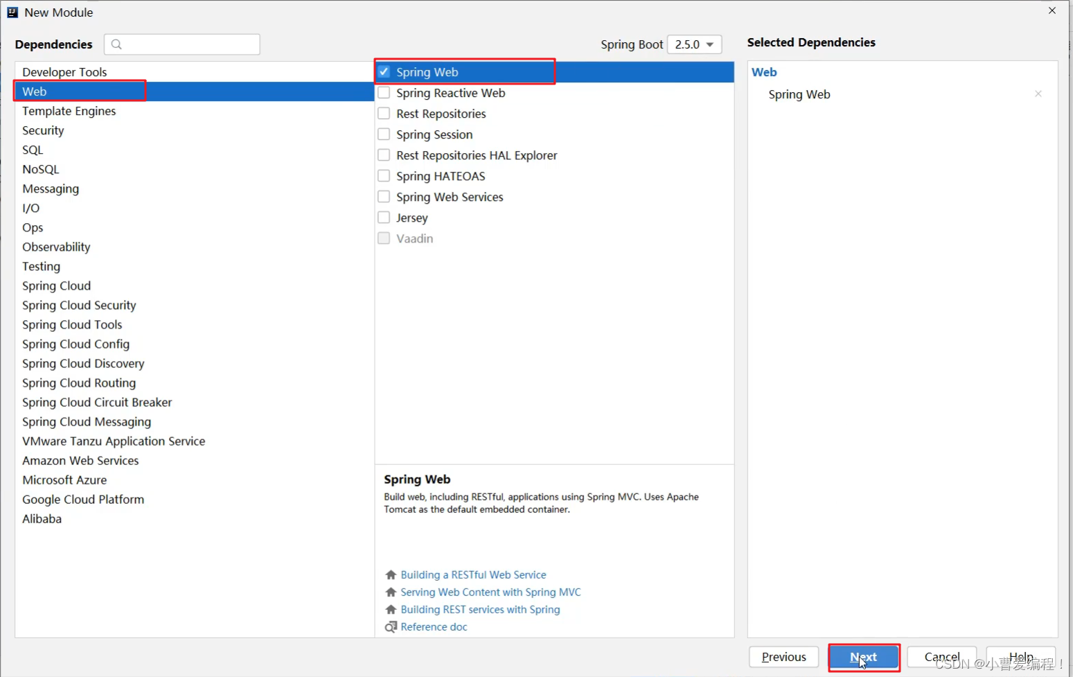Click home icon beside Serving Web Content with Spring MVC

(x=391, y=592)
